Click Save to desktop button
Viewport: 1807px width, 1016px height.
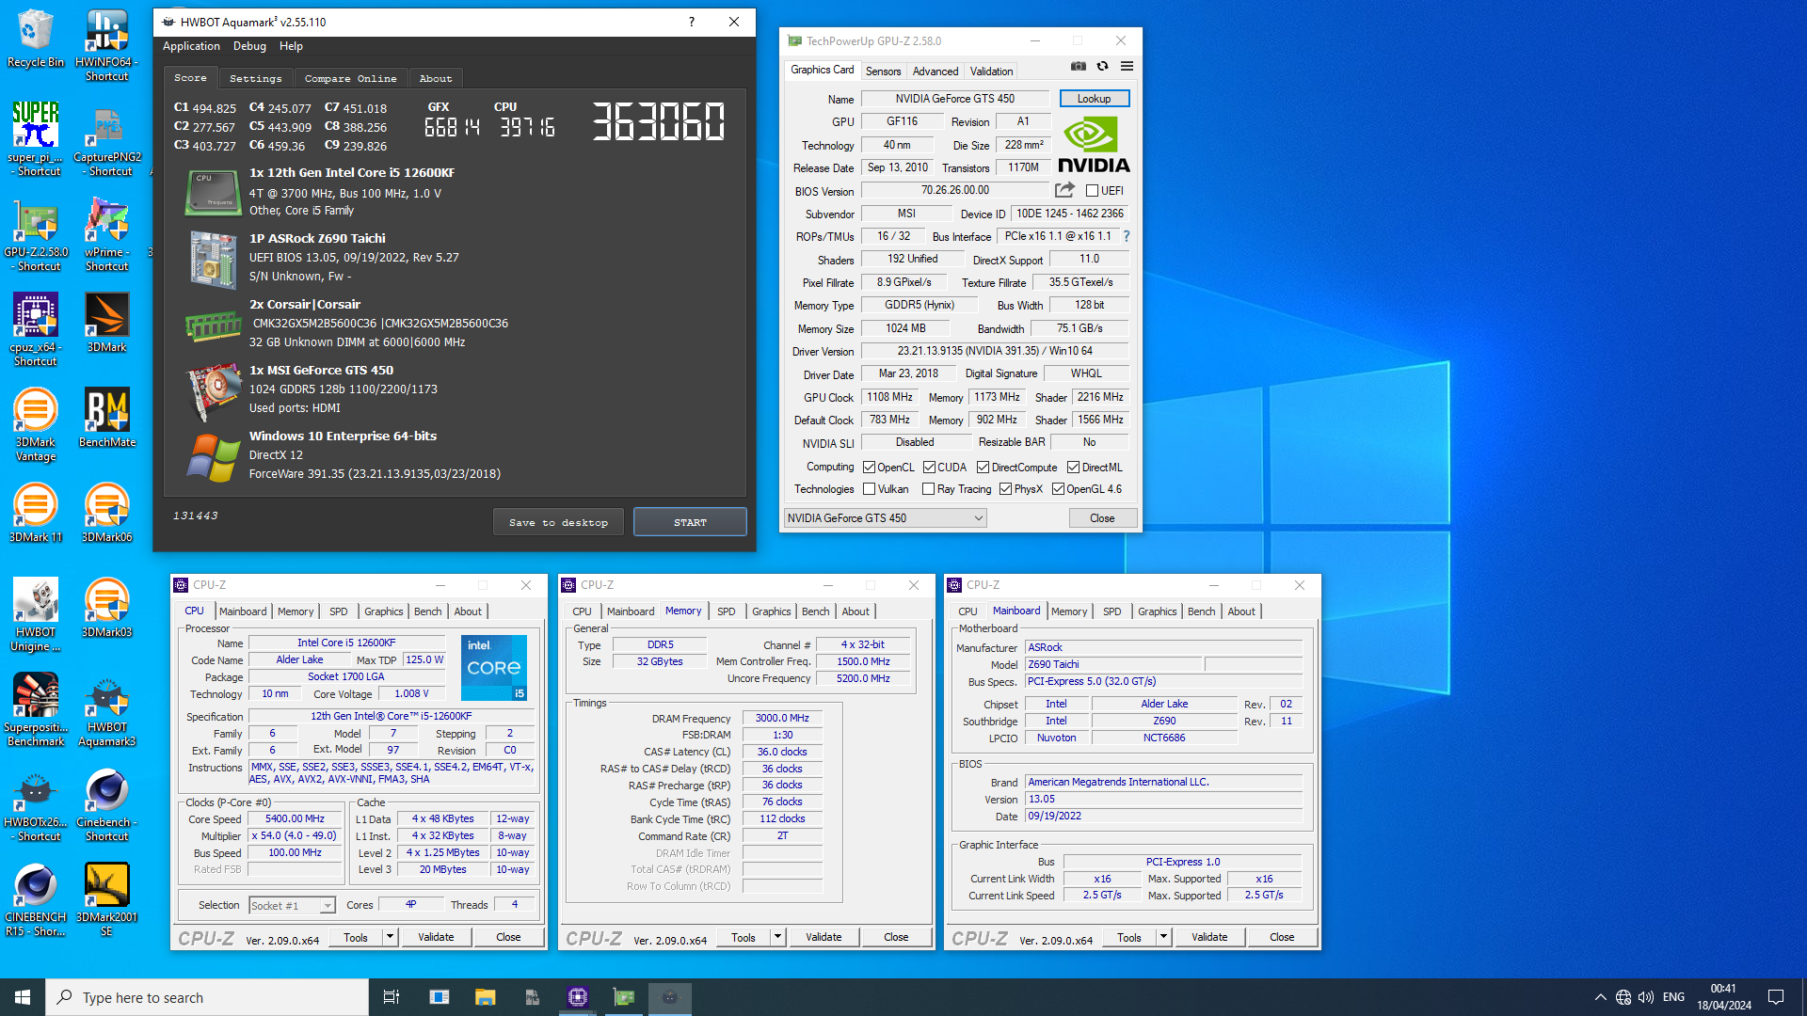[558, 522]
